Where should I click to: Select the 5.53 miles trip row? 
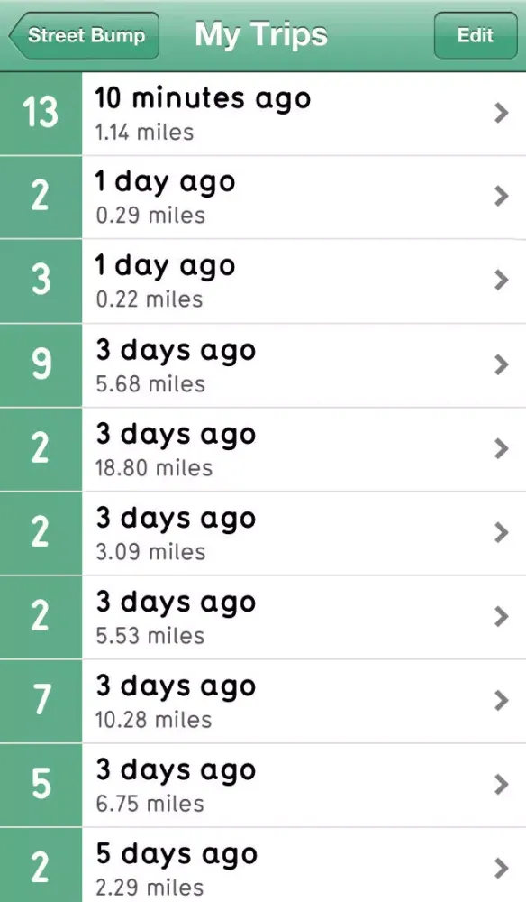[x=270, y=616]
